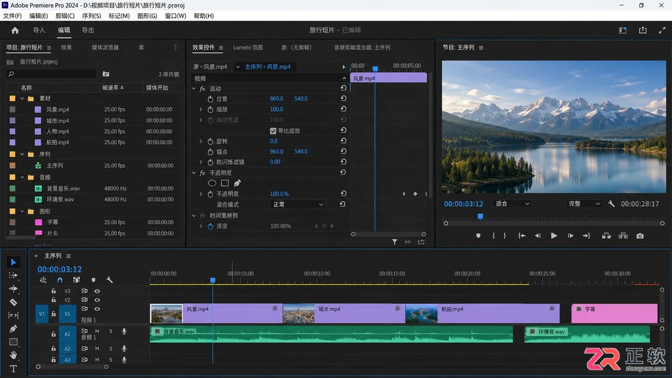
Task: Toggle stopwatch animation for 锚点
Action: click(x=211, y=152)
